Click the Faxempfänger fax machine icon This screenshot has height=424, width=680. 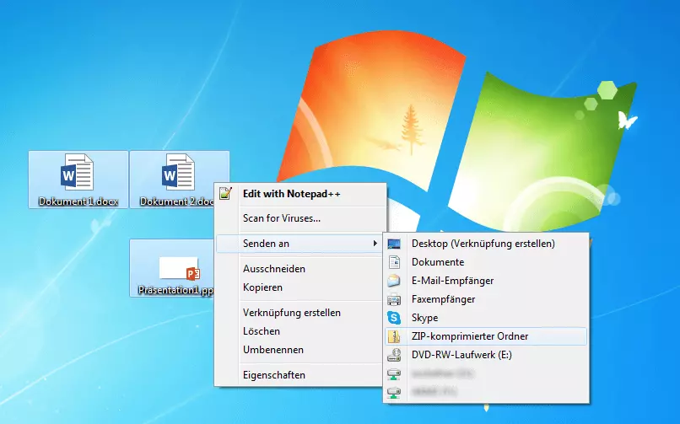click(394, 299)
